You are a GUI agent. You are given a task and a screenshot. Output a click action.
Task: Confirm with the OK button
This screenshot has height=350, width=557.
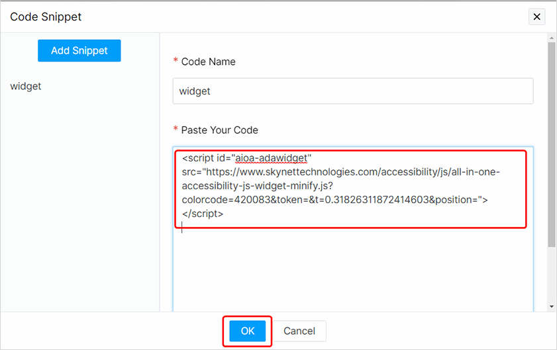(248, 331)
